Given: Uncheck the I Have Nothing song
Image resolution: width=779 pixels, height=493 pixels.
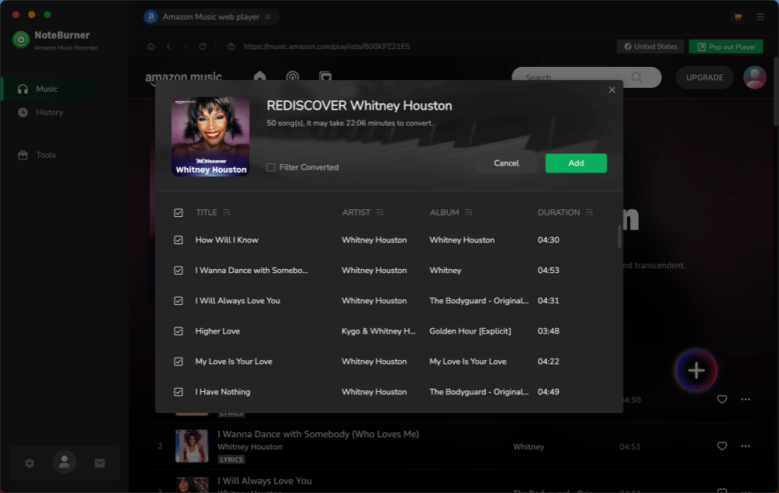Looking at the screenshot, I should point(178,392).
